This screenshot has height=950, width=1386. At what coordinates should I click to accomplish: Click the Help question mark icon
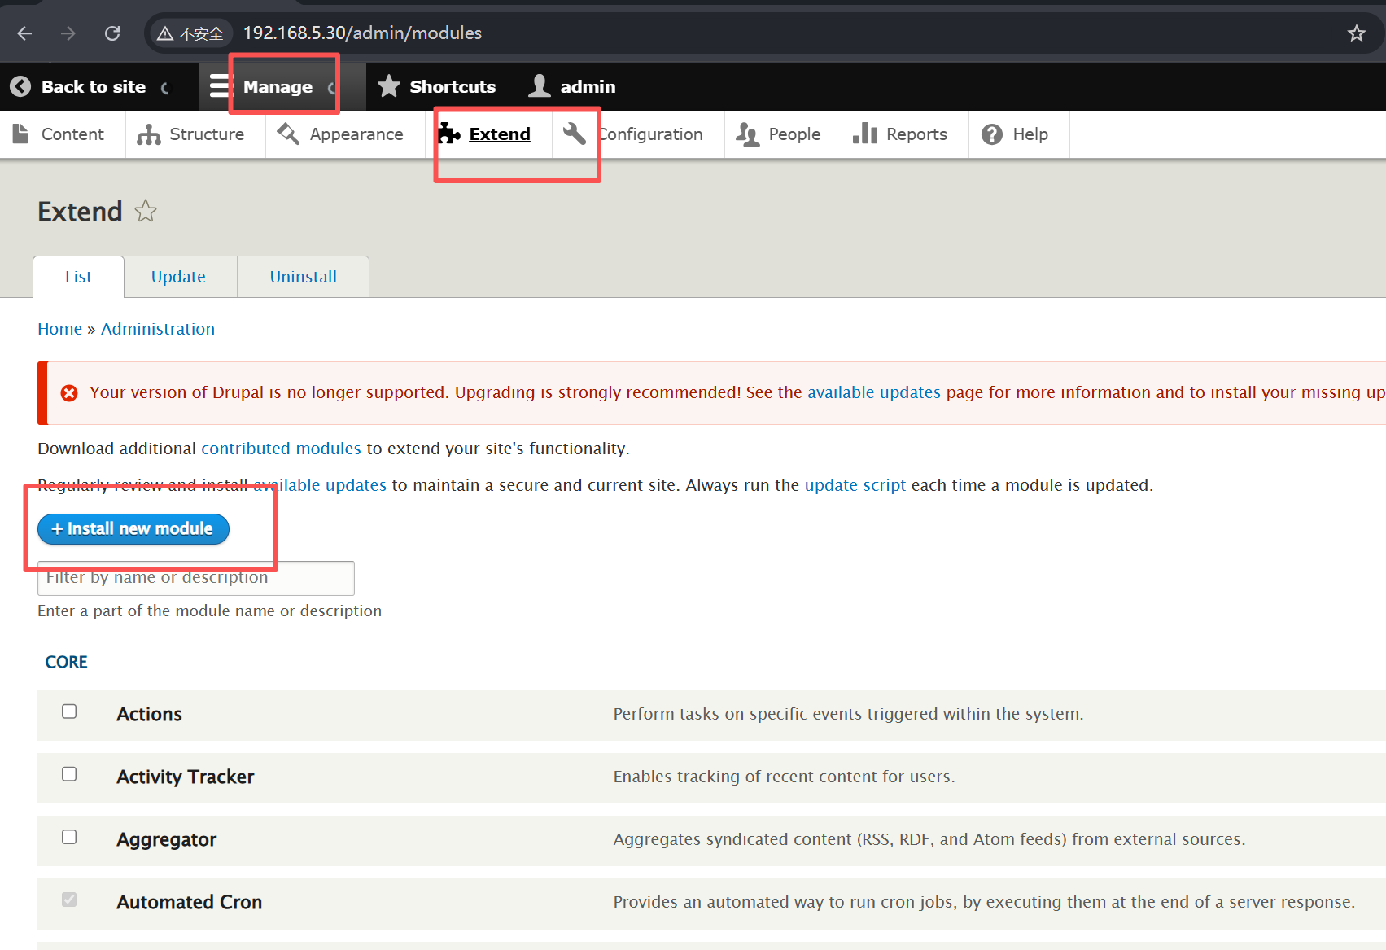pyautogui.click(x=991, y=134)
